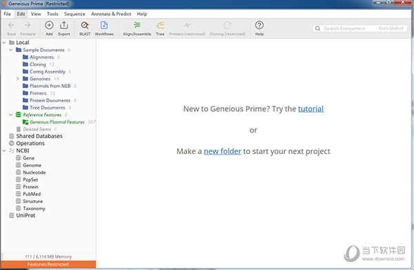This screenshot has height=270, width=414.
Task: Select the Contig Assembly folder
Action: (x=47, y=72)
